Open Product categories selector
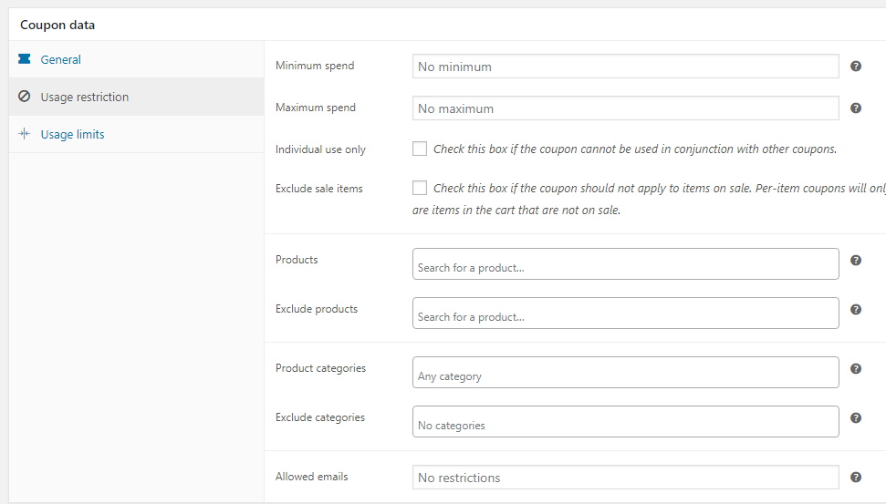Image resolution: width=886 pixels, height=504 pixels. pyautogui.click(x=626, y=372)
